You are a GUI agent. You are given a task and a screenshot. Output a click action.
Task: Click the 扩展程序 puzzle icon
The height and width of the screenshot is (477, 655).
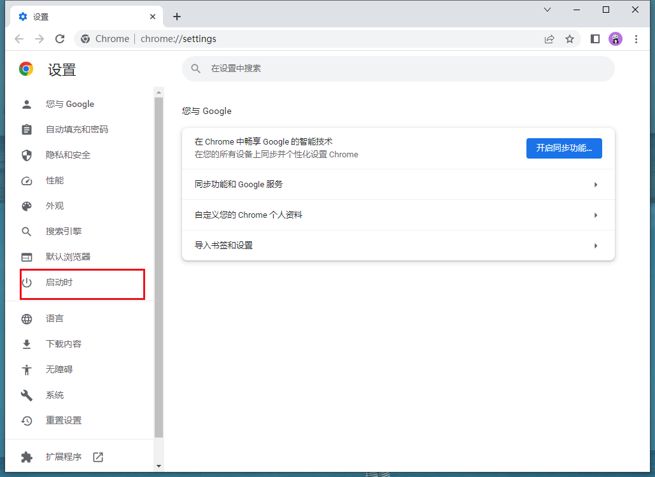(27, 457)
